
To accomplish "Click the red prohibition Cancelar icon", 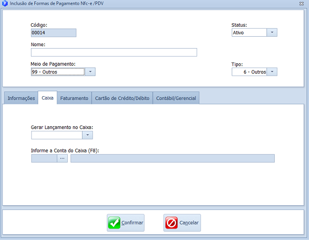I will [x=171, y=223].
